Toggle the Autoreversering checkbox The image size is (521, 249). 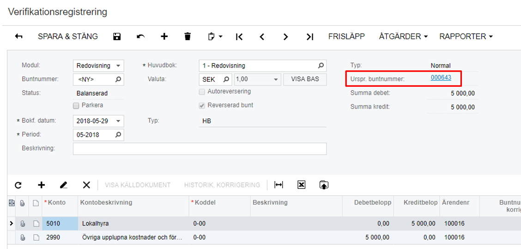tap(202, 91)
